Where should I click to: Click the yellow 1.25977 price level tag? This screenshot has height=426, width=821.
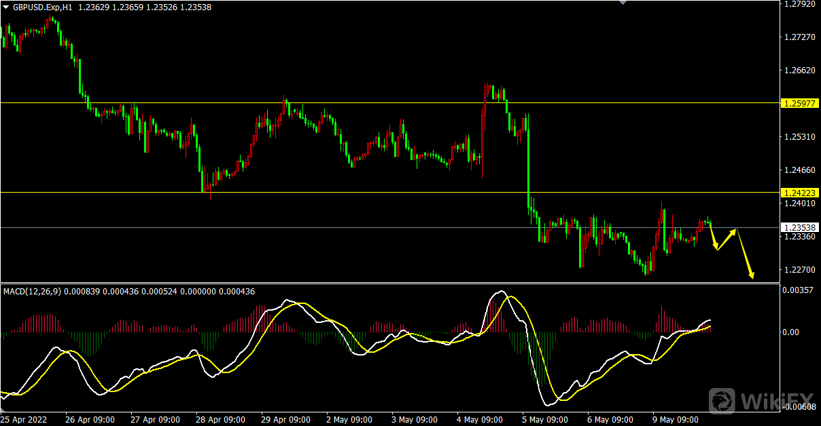799,103
